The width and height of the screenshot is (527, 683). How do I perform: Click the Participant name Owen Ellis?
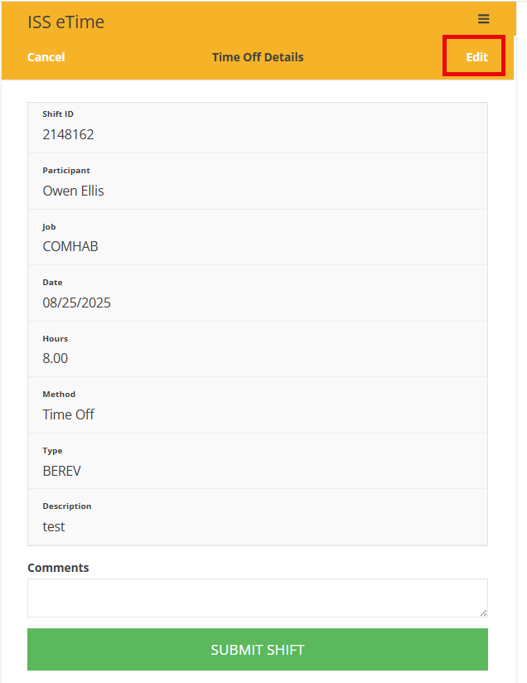[x=73, y=191]
